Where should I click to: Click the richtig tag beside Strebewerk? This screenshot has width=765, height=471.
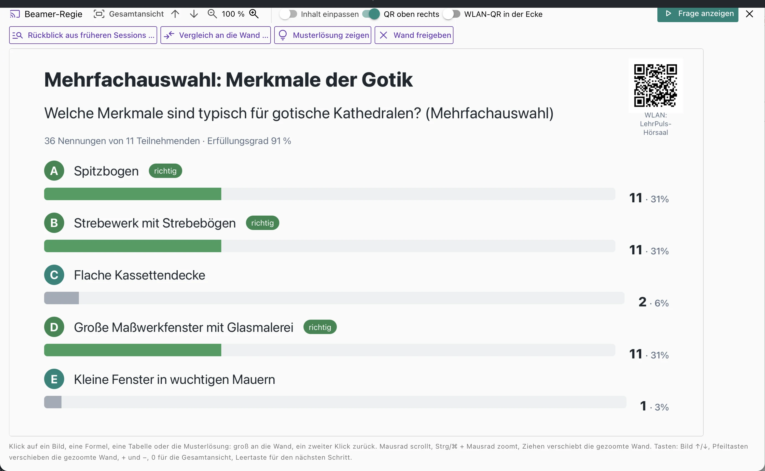click(263, 223)
